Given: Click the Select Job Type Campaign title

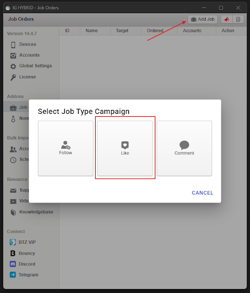Looking at the screenshot, I should pyautogui.click(x=84, y=112).
